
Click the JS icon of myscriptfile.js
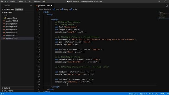coord(5,18)
